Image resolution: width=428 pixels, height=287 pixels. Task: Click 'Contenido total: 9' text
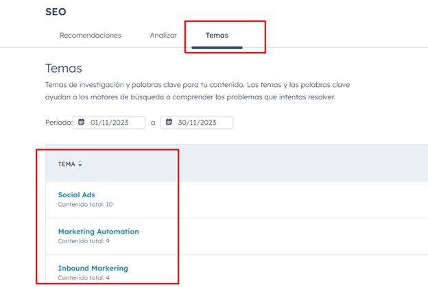(x=84, y=241)
